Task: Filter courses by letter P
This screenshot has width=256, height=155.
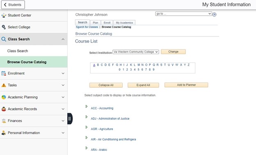Action: tap(150, 65)
